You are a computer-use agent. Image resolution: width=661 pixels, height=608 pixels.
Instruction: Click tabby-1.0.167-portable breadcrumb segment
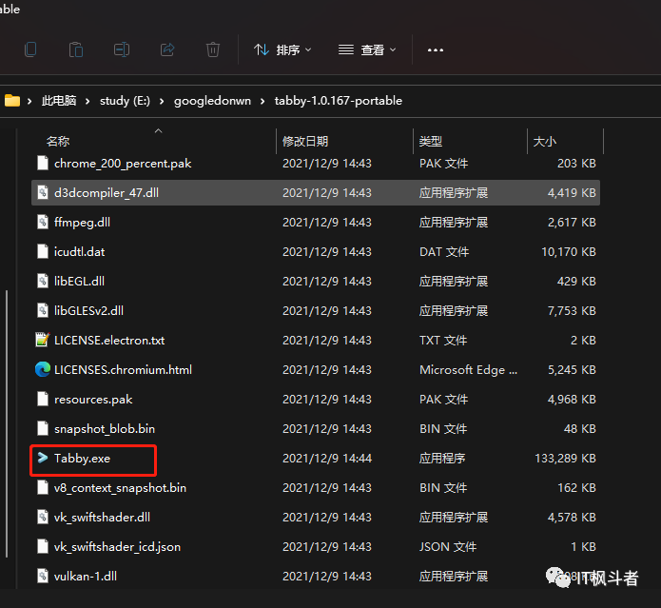pos(339,101)
